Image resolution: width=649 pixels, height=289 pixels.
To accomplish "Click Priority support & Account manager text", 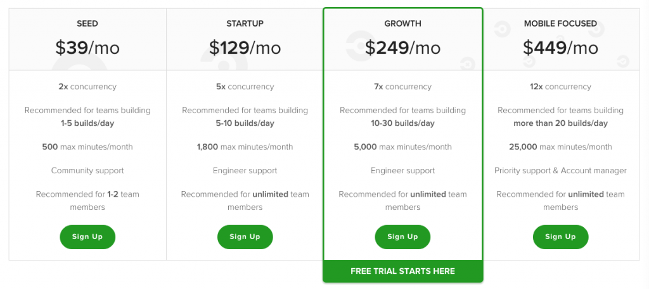I will [560, 171].
